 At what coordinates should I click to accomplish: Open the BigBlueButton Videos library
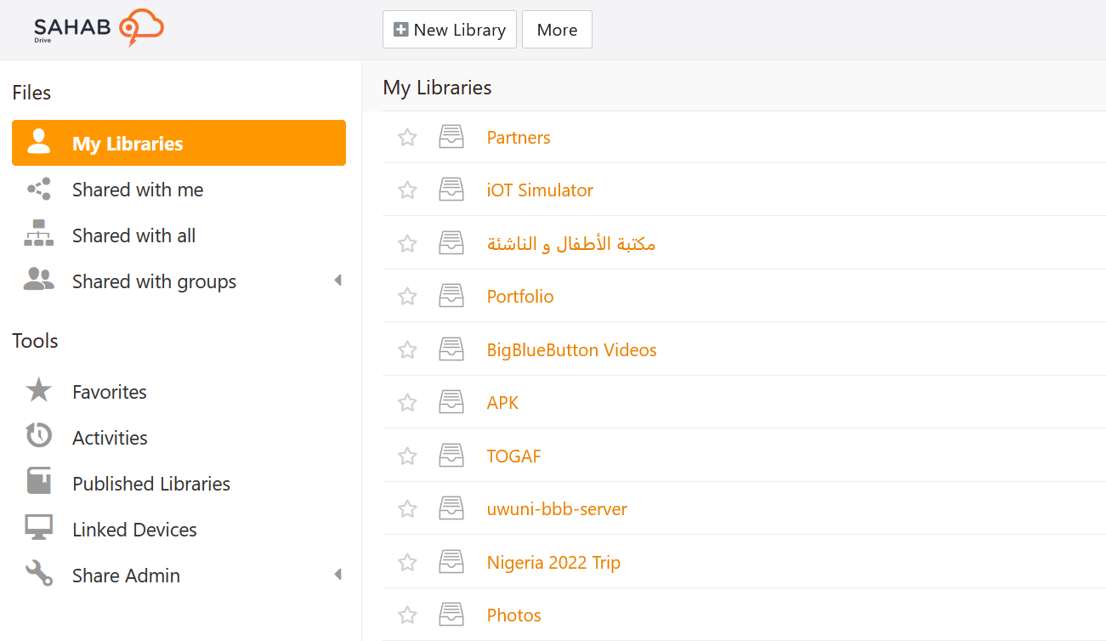point(571,349)
